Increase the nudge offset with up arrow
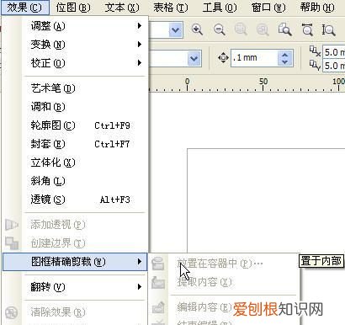Image resolution: width=345 pixels, height=325 pixels. (x=285, y=55)
